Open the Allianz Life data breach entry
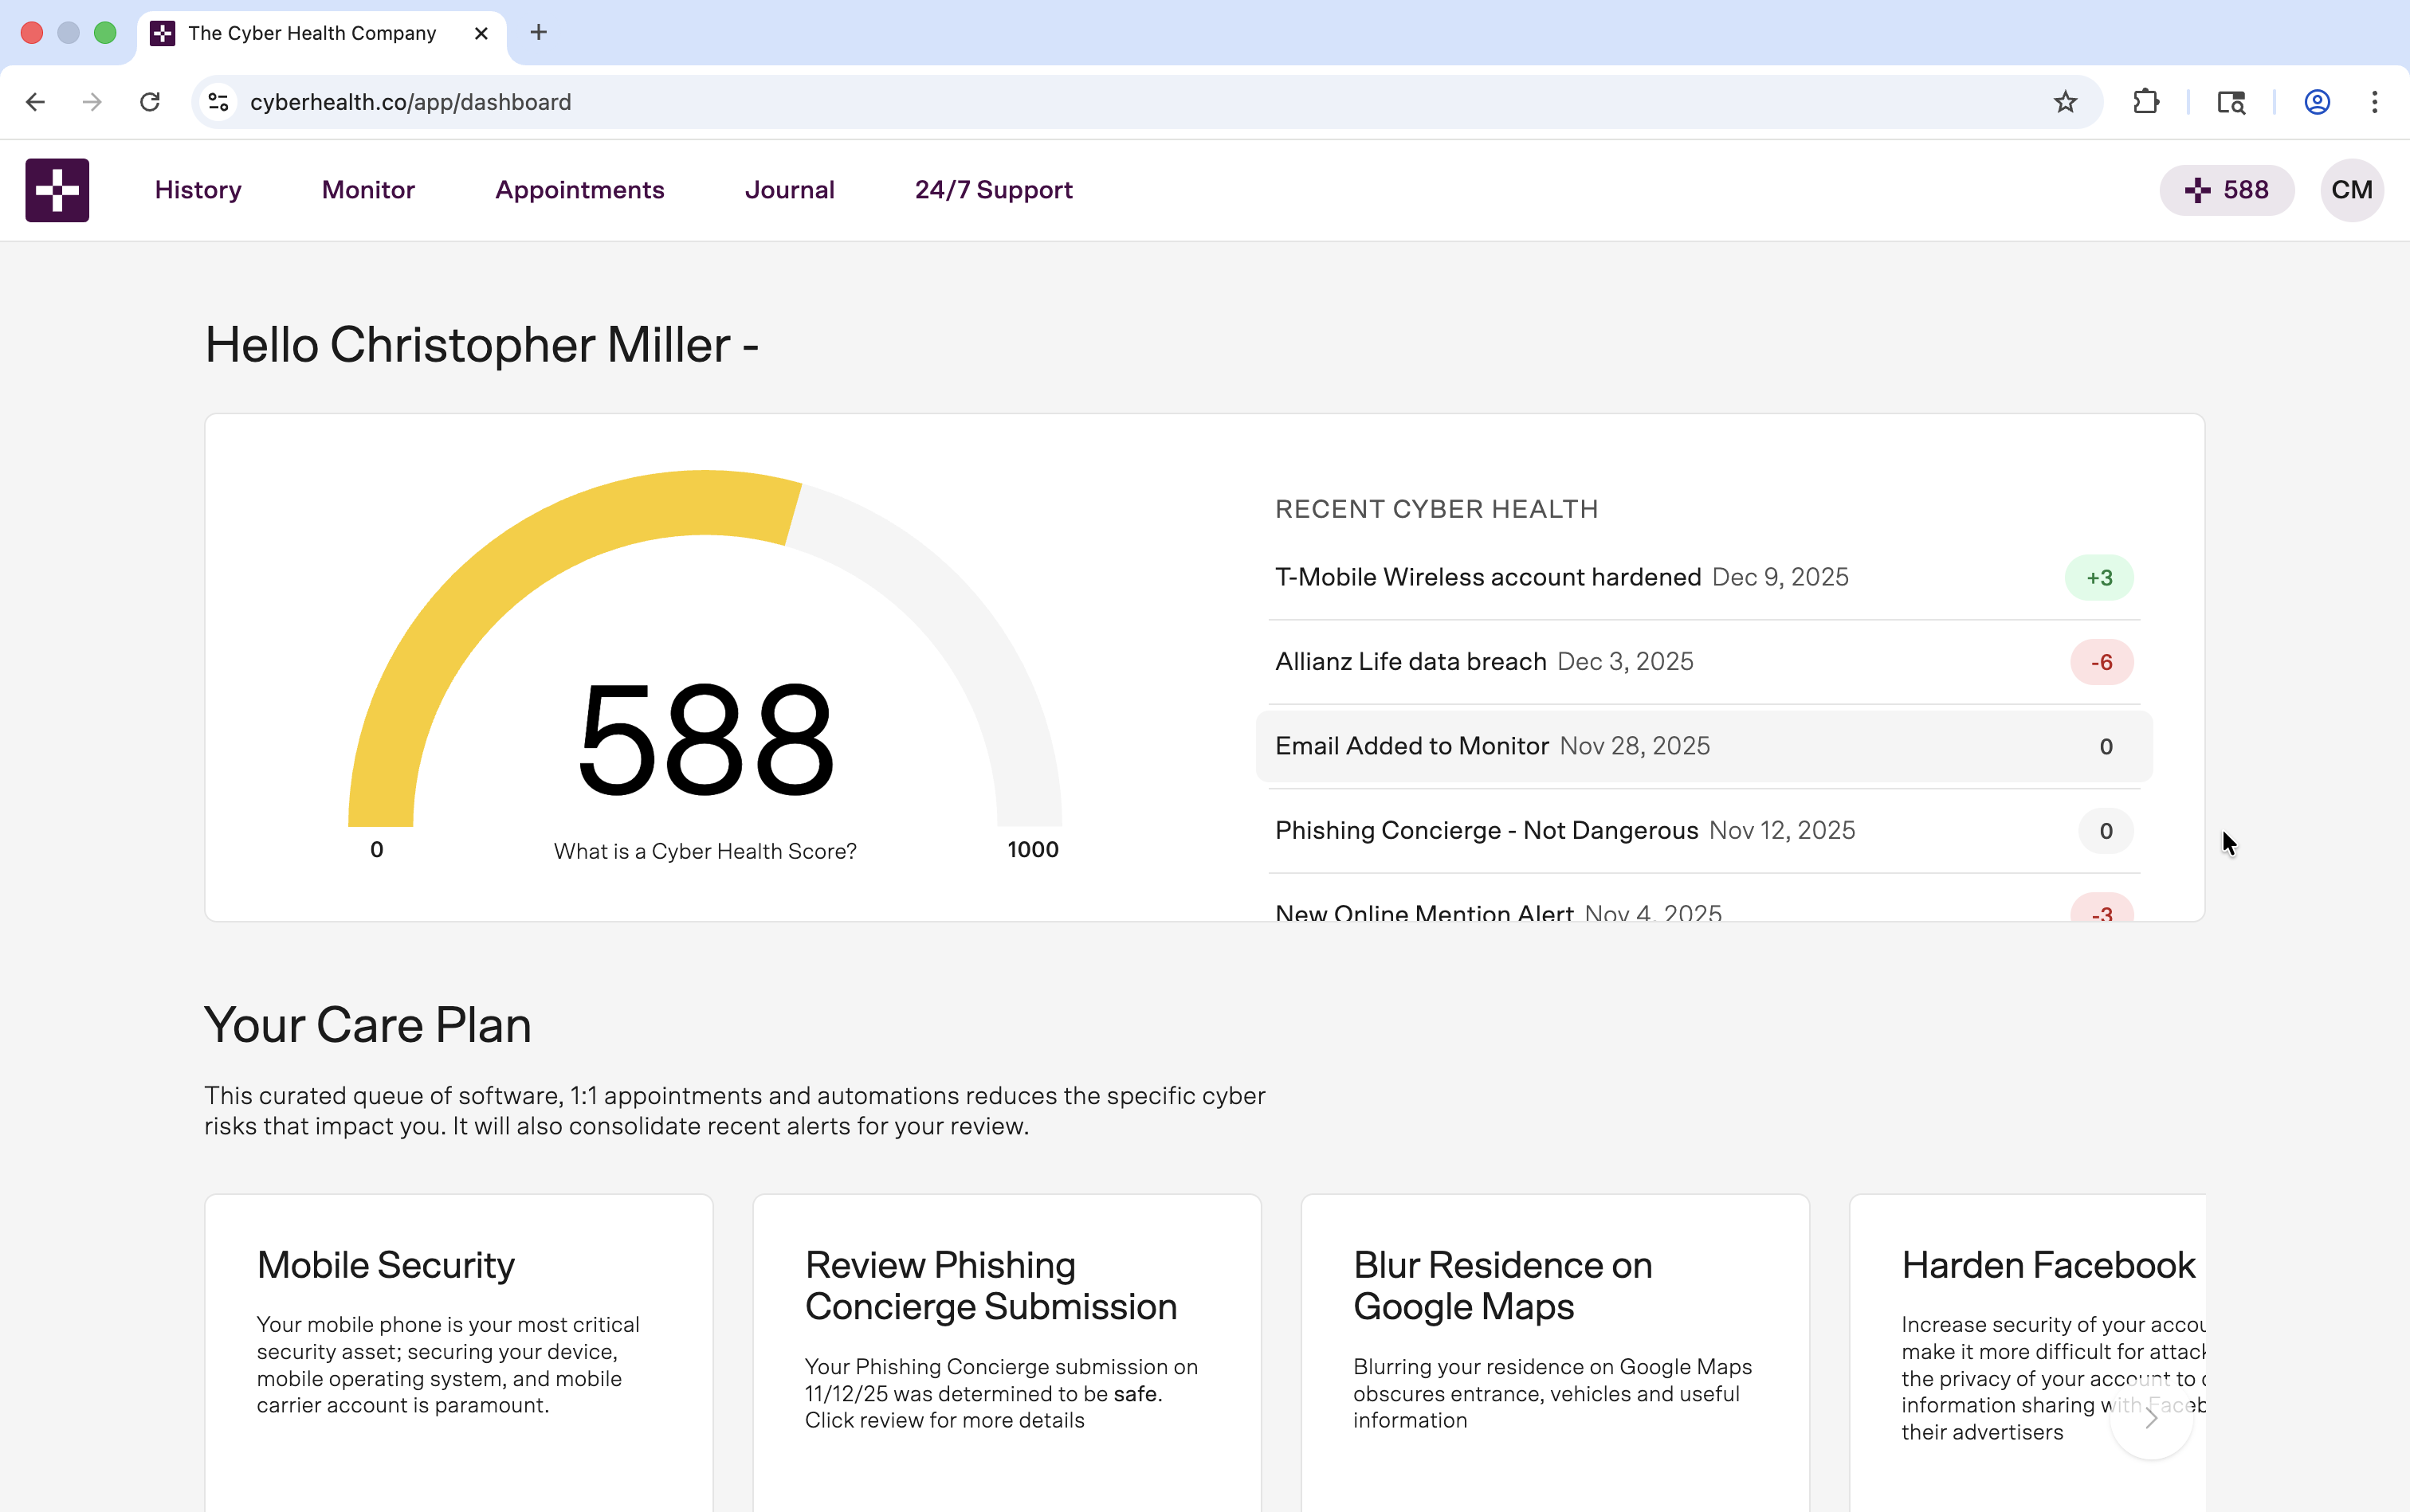The image size is (2410, 1512). pyautogui.click(x=1411, y=662)
